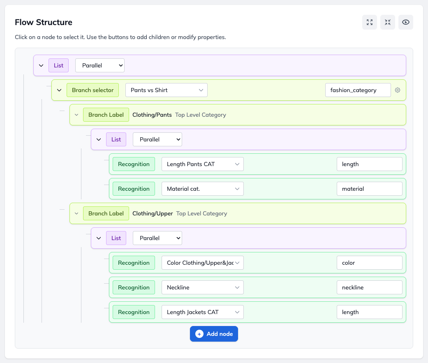Click the Add node button
This screenshot has width=428, height=363.
[x=214, y=334]
